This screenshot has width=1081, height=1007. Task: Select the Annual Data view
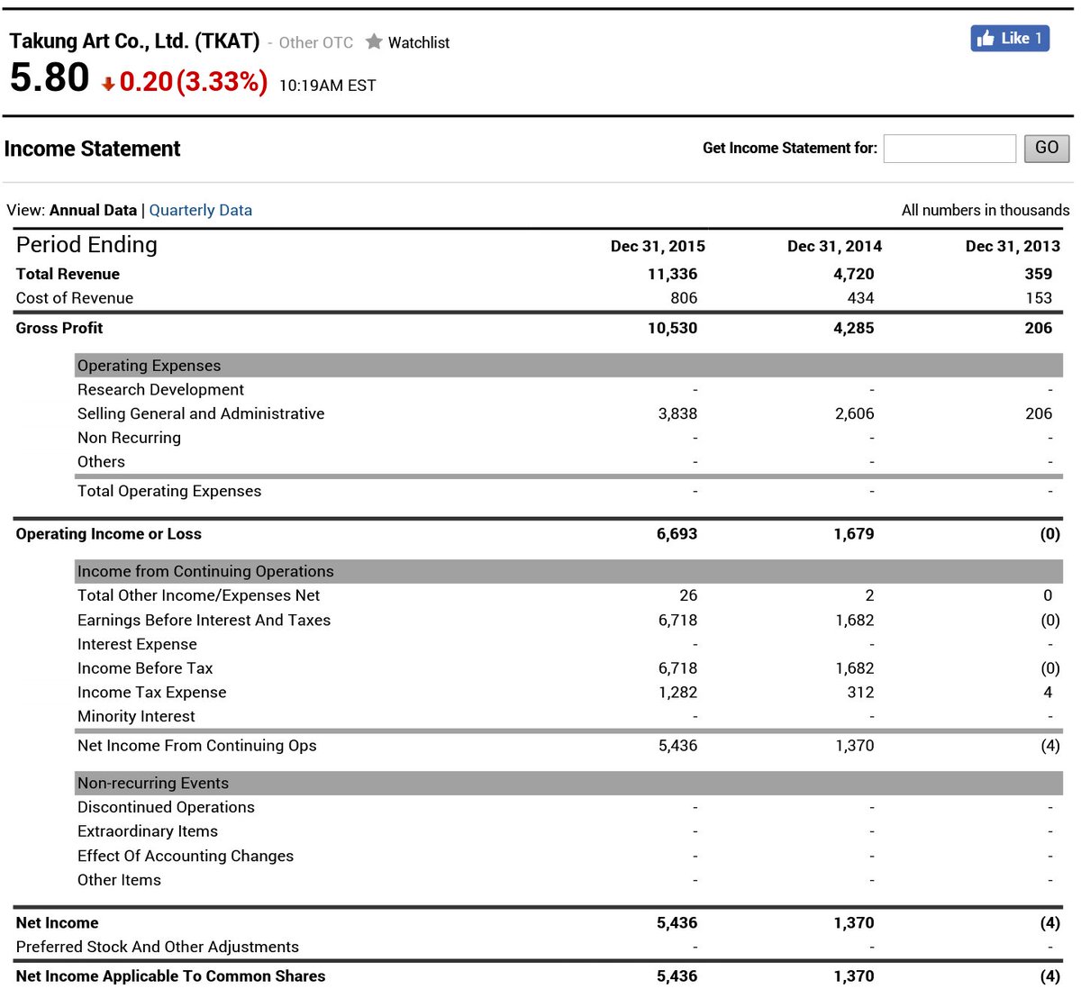point(93,210)
